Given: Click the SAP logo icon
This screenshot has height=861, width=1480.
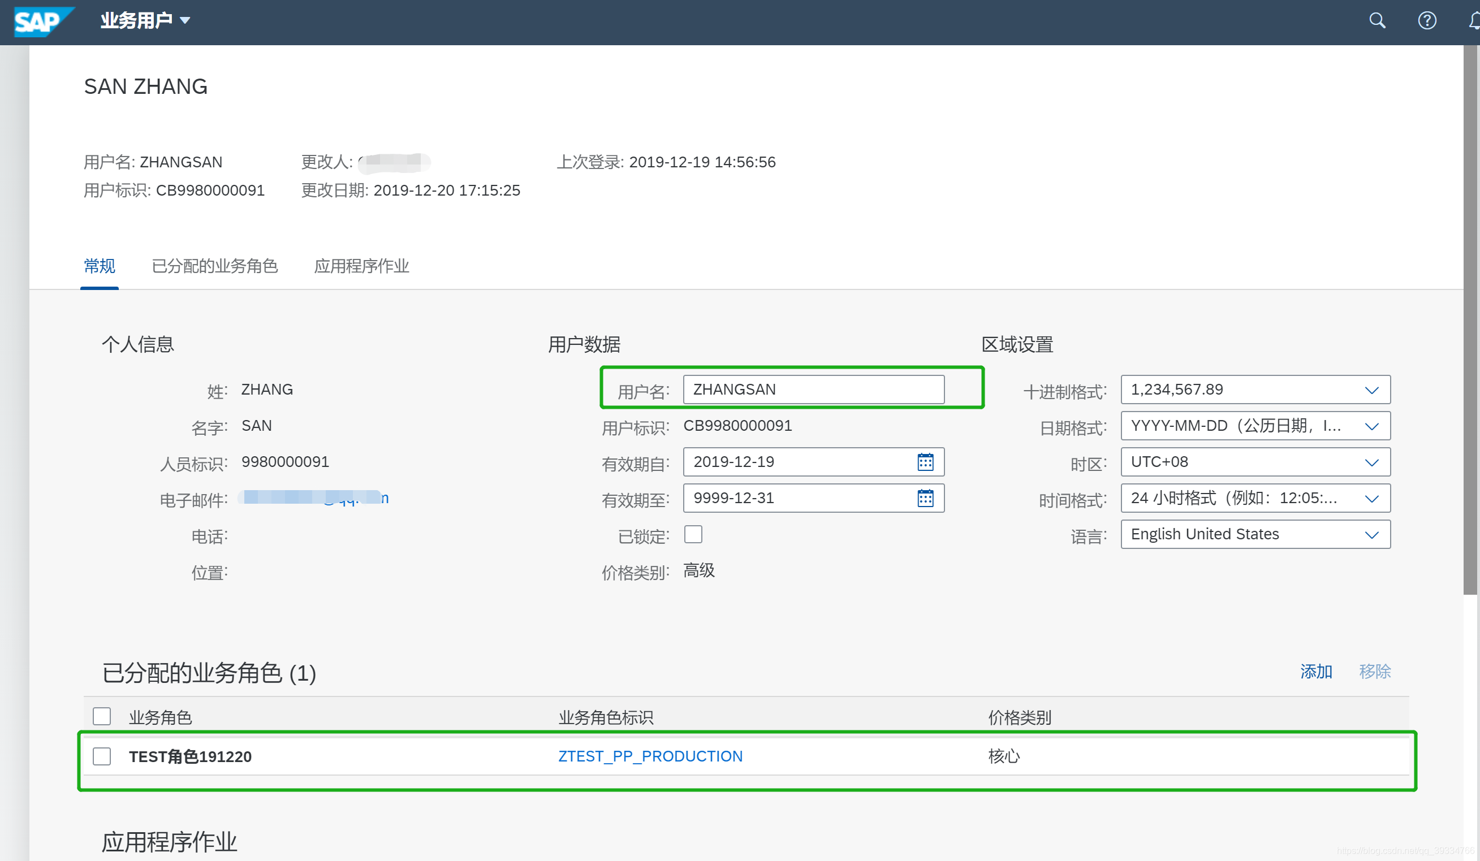Looking at the screenshot, I should pos(41,19).
